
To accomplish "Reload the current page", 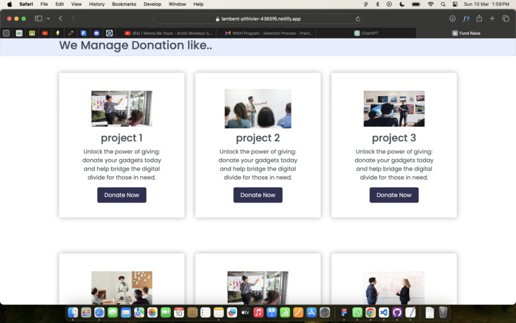I will (x=358, y=19).
